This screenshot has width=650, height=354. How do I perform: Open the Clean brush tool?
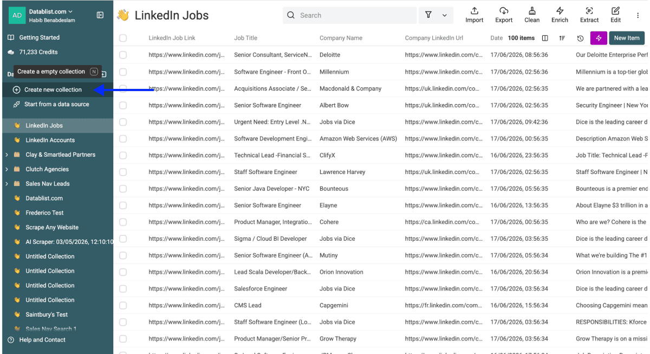(x=532, y=11)
